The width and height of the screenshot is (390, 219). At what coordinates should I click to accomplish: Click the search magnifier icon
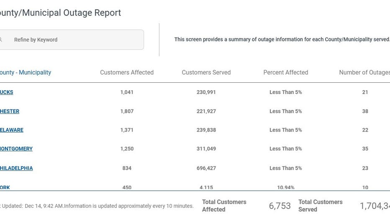(x=1, y=40)
